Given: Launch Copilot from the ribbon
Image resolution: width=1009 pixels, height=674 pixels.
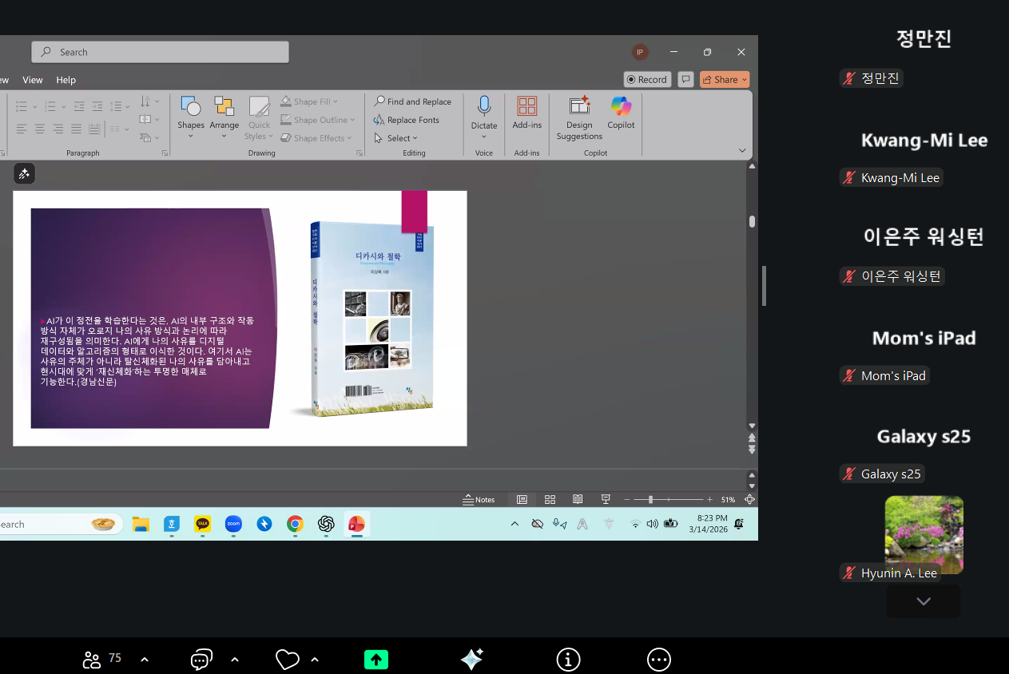Looking at the screenshot, I should tap(621, 106).
